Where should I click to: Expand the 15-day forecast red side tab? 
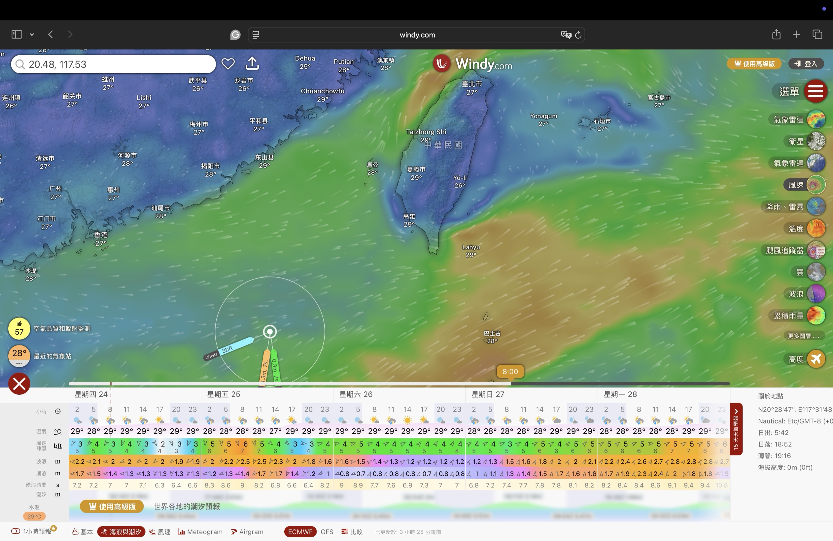736,429
